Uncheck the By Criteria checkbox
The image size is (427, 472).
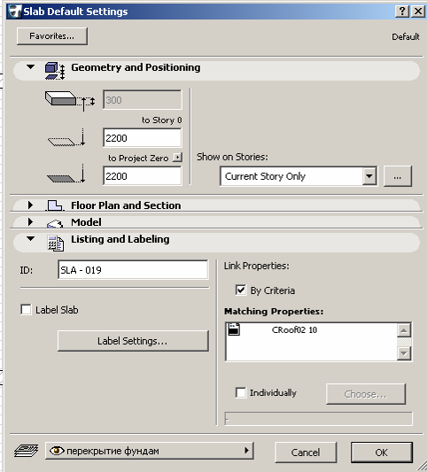(x=241, y=290)
